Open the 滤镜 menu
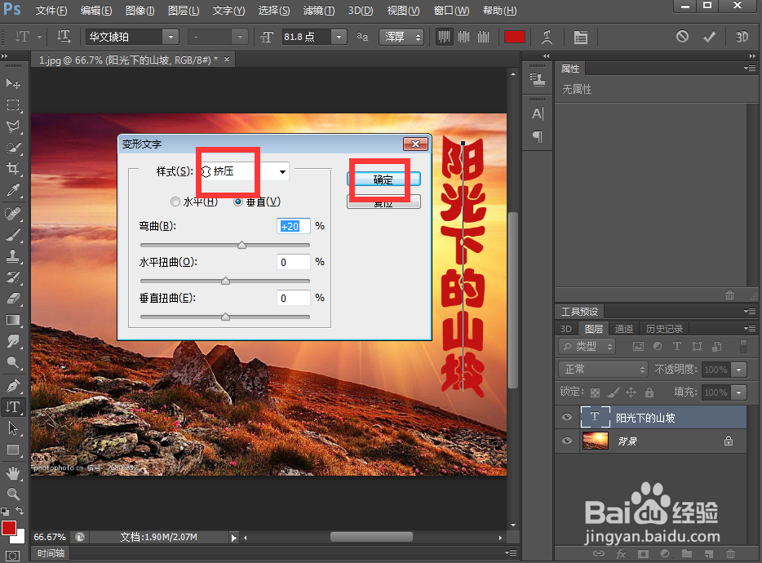The width and height of the screenshot is (762, 563). (317, 11)
